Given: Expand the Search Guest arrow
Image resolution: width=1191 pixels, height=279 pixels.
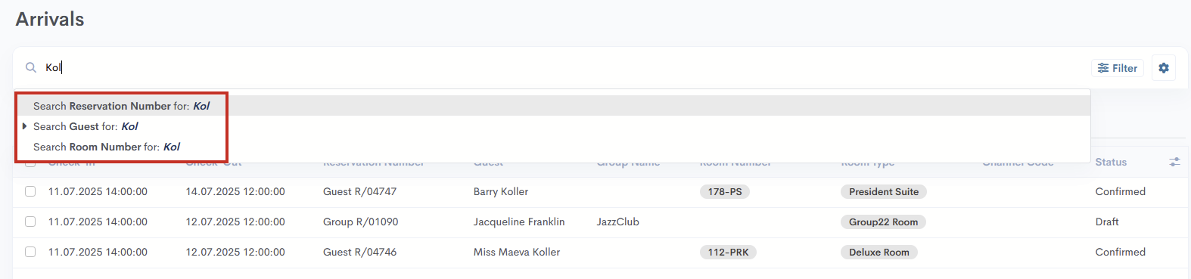Looking at the screenshot, I should pos(25,126).
